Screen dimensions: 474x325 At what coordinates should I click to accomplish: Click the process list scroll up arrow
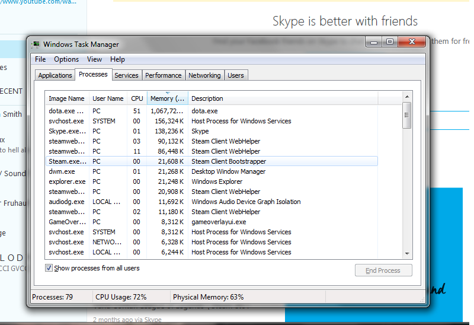click(x=407, y=97)
